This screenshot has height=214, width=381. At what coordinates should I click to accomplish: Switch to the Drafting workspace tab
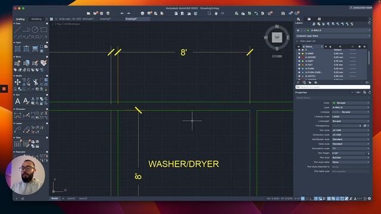pos(20,19)
